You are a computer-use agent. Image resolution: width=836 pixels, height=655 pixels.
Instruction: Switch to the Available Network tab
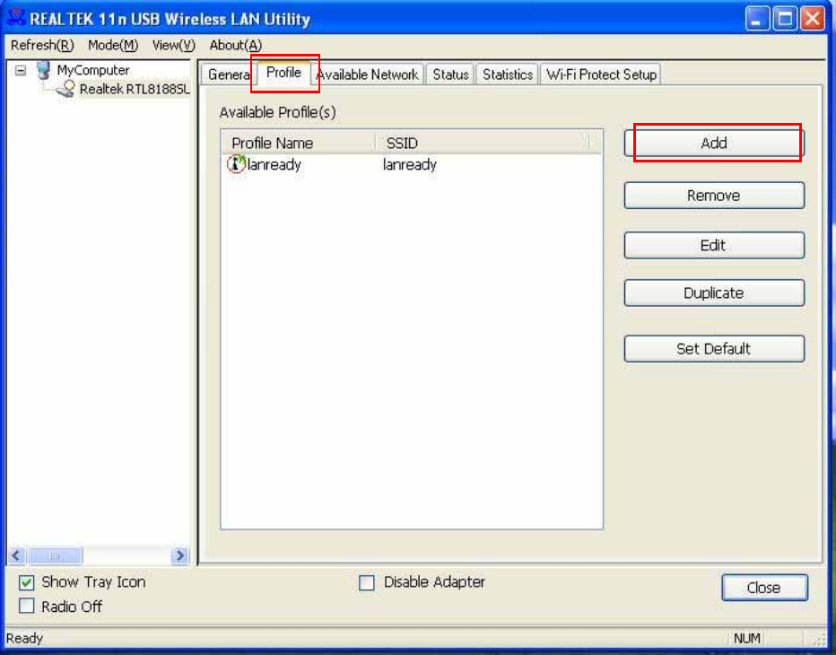(x=368, y=74)
